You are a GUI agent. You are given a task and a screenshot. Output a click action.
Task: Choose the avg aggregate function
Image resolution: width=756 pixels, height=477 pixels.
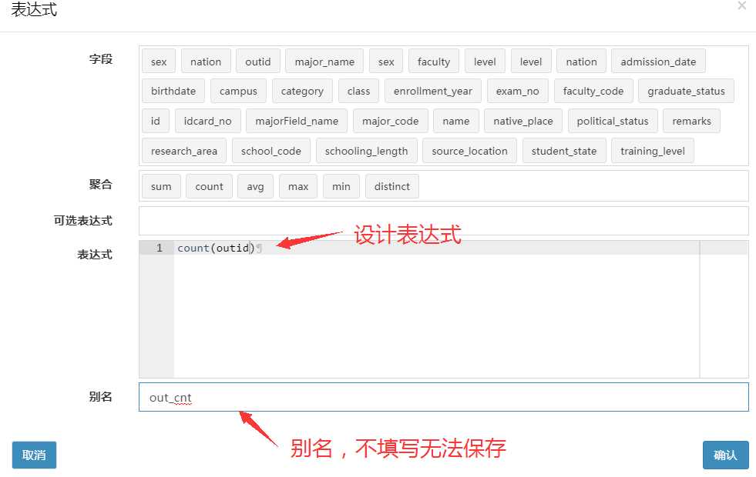point(256,186)
